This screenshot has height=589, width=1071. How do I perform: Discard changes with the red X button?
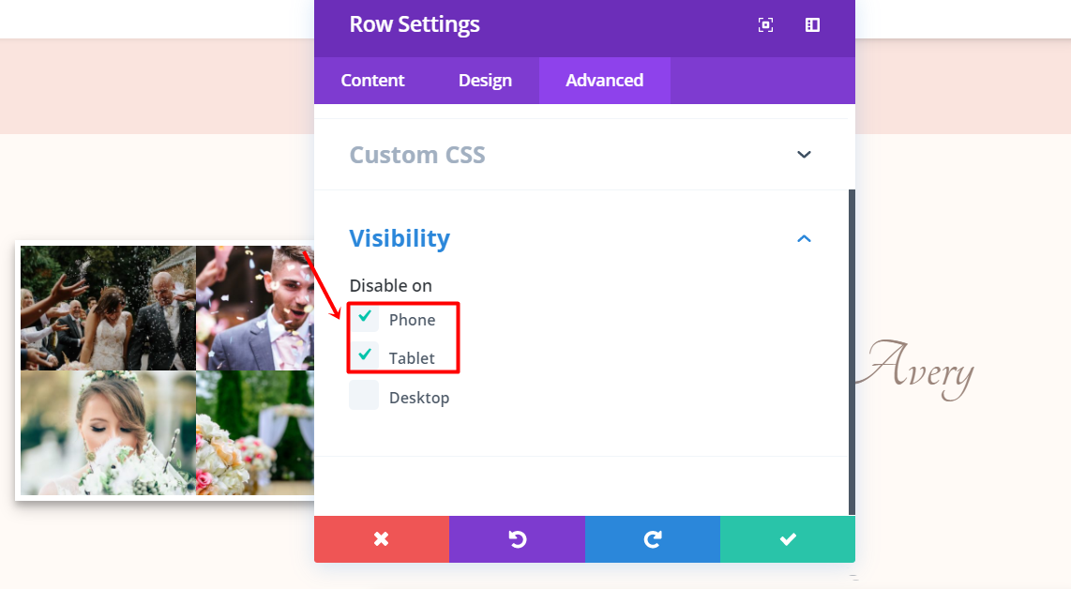pos(381,538)
